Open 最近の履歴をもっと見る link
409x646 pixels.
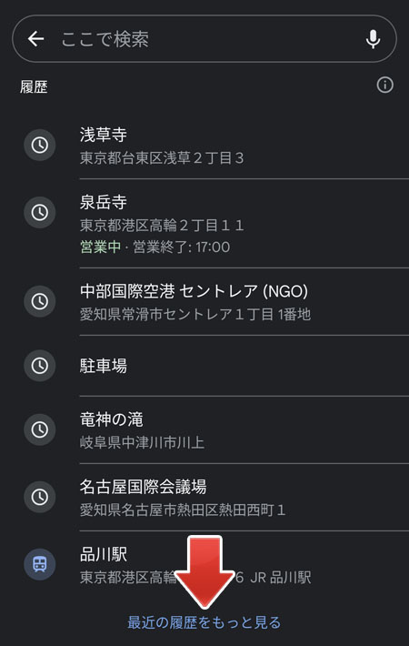pos(204,622)
